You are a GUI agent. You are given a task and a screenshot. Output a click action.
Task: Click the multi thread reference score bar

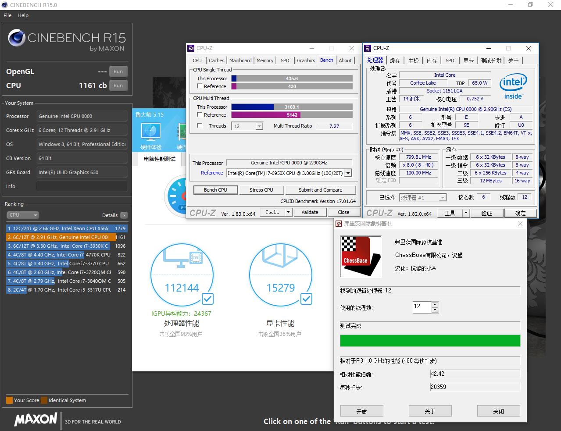point(292,115)
